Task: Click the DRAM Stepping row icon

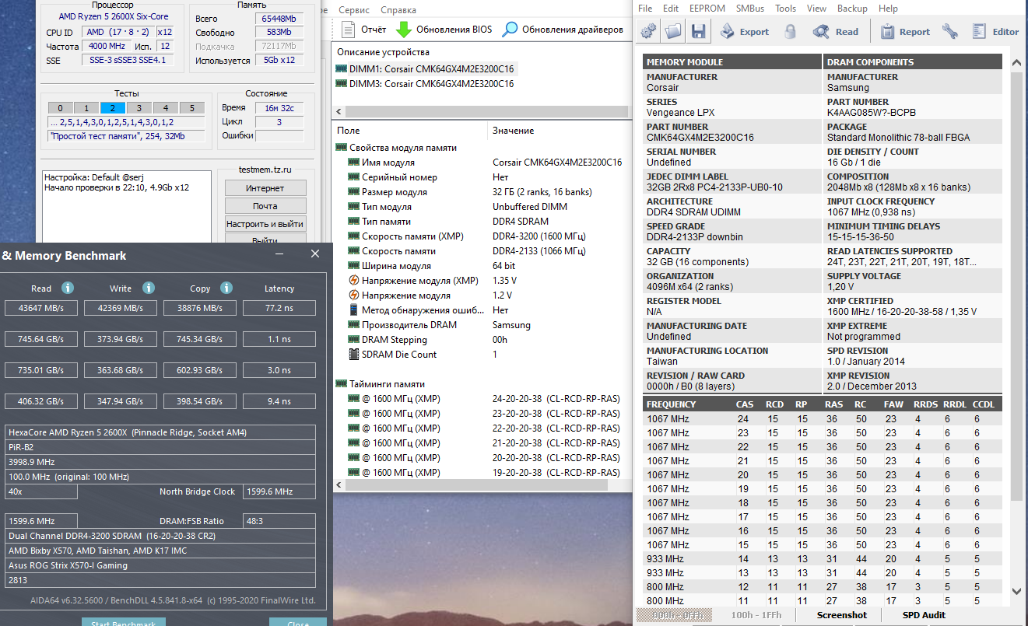Action: (x=353, y=340)
